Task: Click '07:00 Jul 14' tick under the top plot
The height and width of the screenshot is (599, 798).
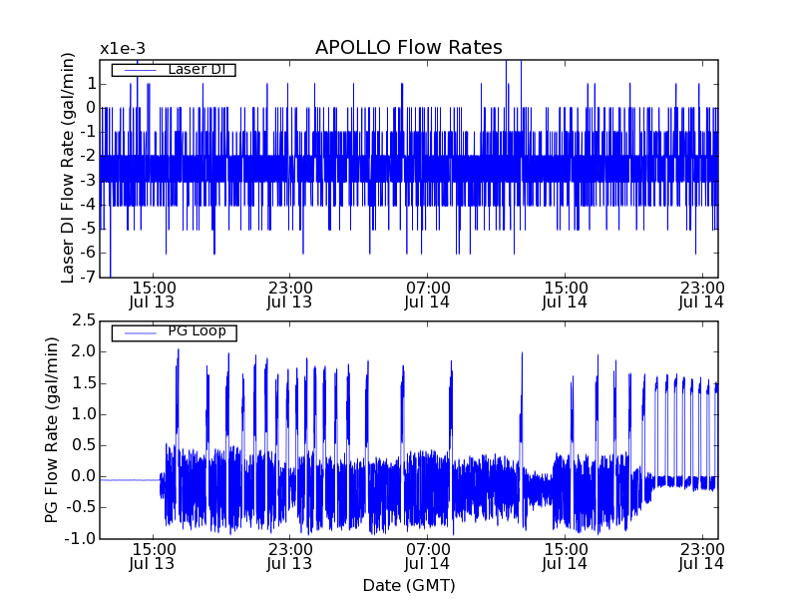Action: click(x=428, y=294)
